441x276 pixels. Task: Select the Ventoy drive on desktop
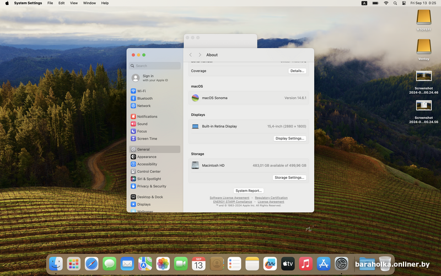(423, 50)
